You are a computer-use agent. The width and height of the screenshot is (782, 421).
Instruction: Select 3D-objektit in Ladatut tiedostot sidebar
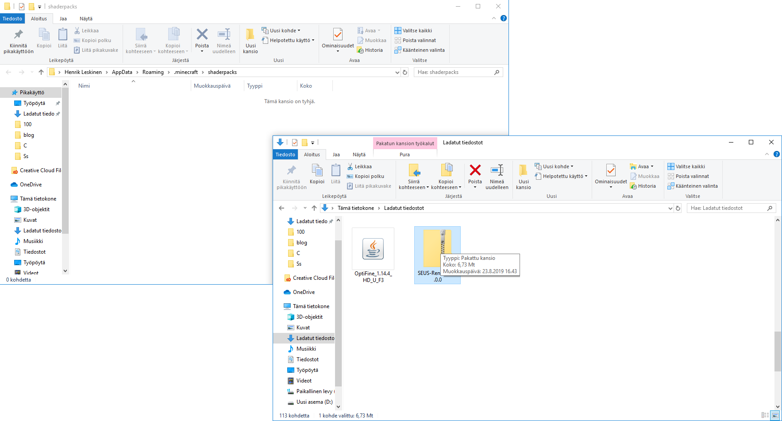tap(305, 317)
